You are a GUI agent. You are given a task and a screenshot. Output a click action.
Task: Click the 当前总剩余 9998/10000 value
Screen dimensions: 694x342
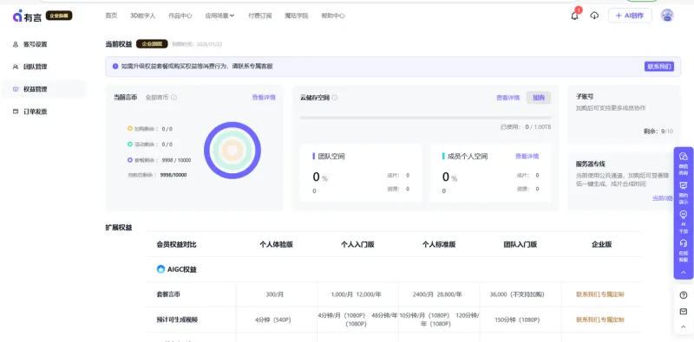173,175
